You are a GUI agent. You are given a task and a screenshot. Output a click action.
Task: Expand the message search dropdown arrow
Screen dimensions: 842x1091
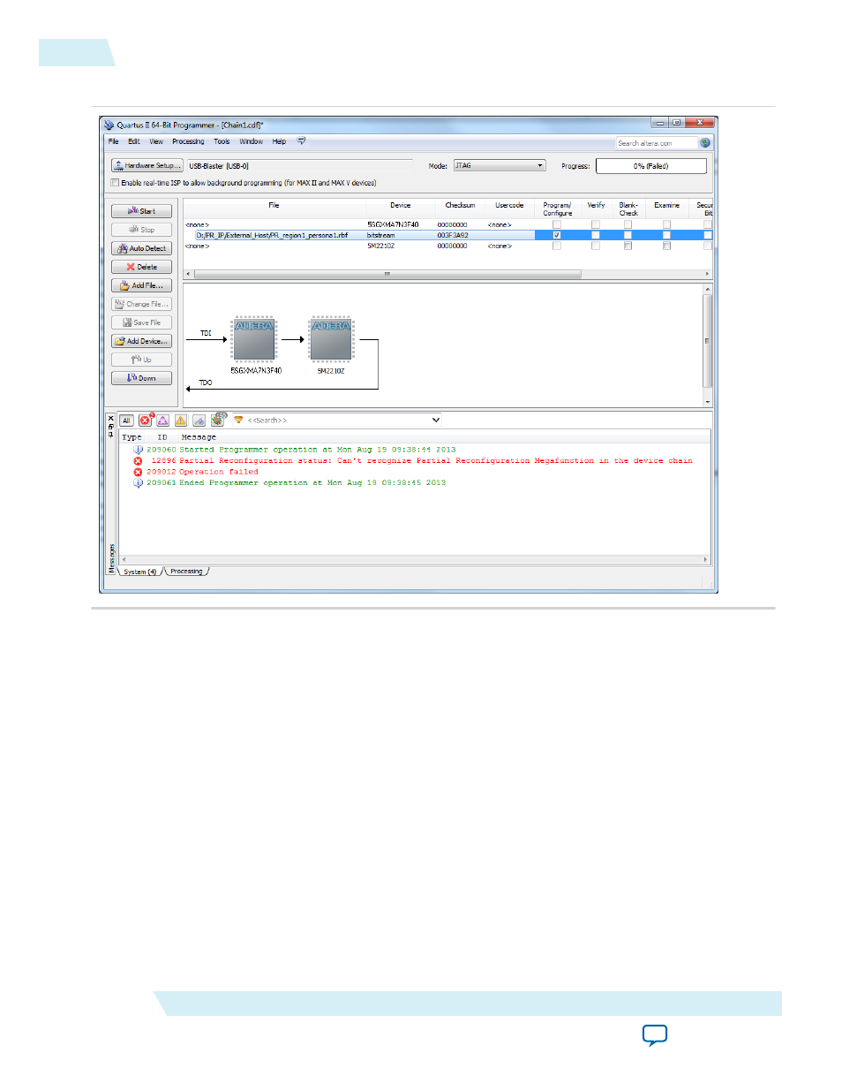(436, 420)
